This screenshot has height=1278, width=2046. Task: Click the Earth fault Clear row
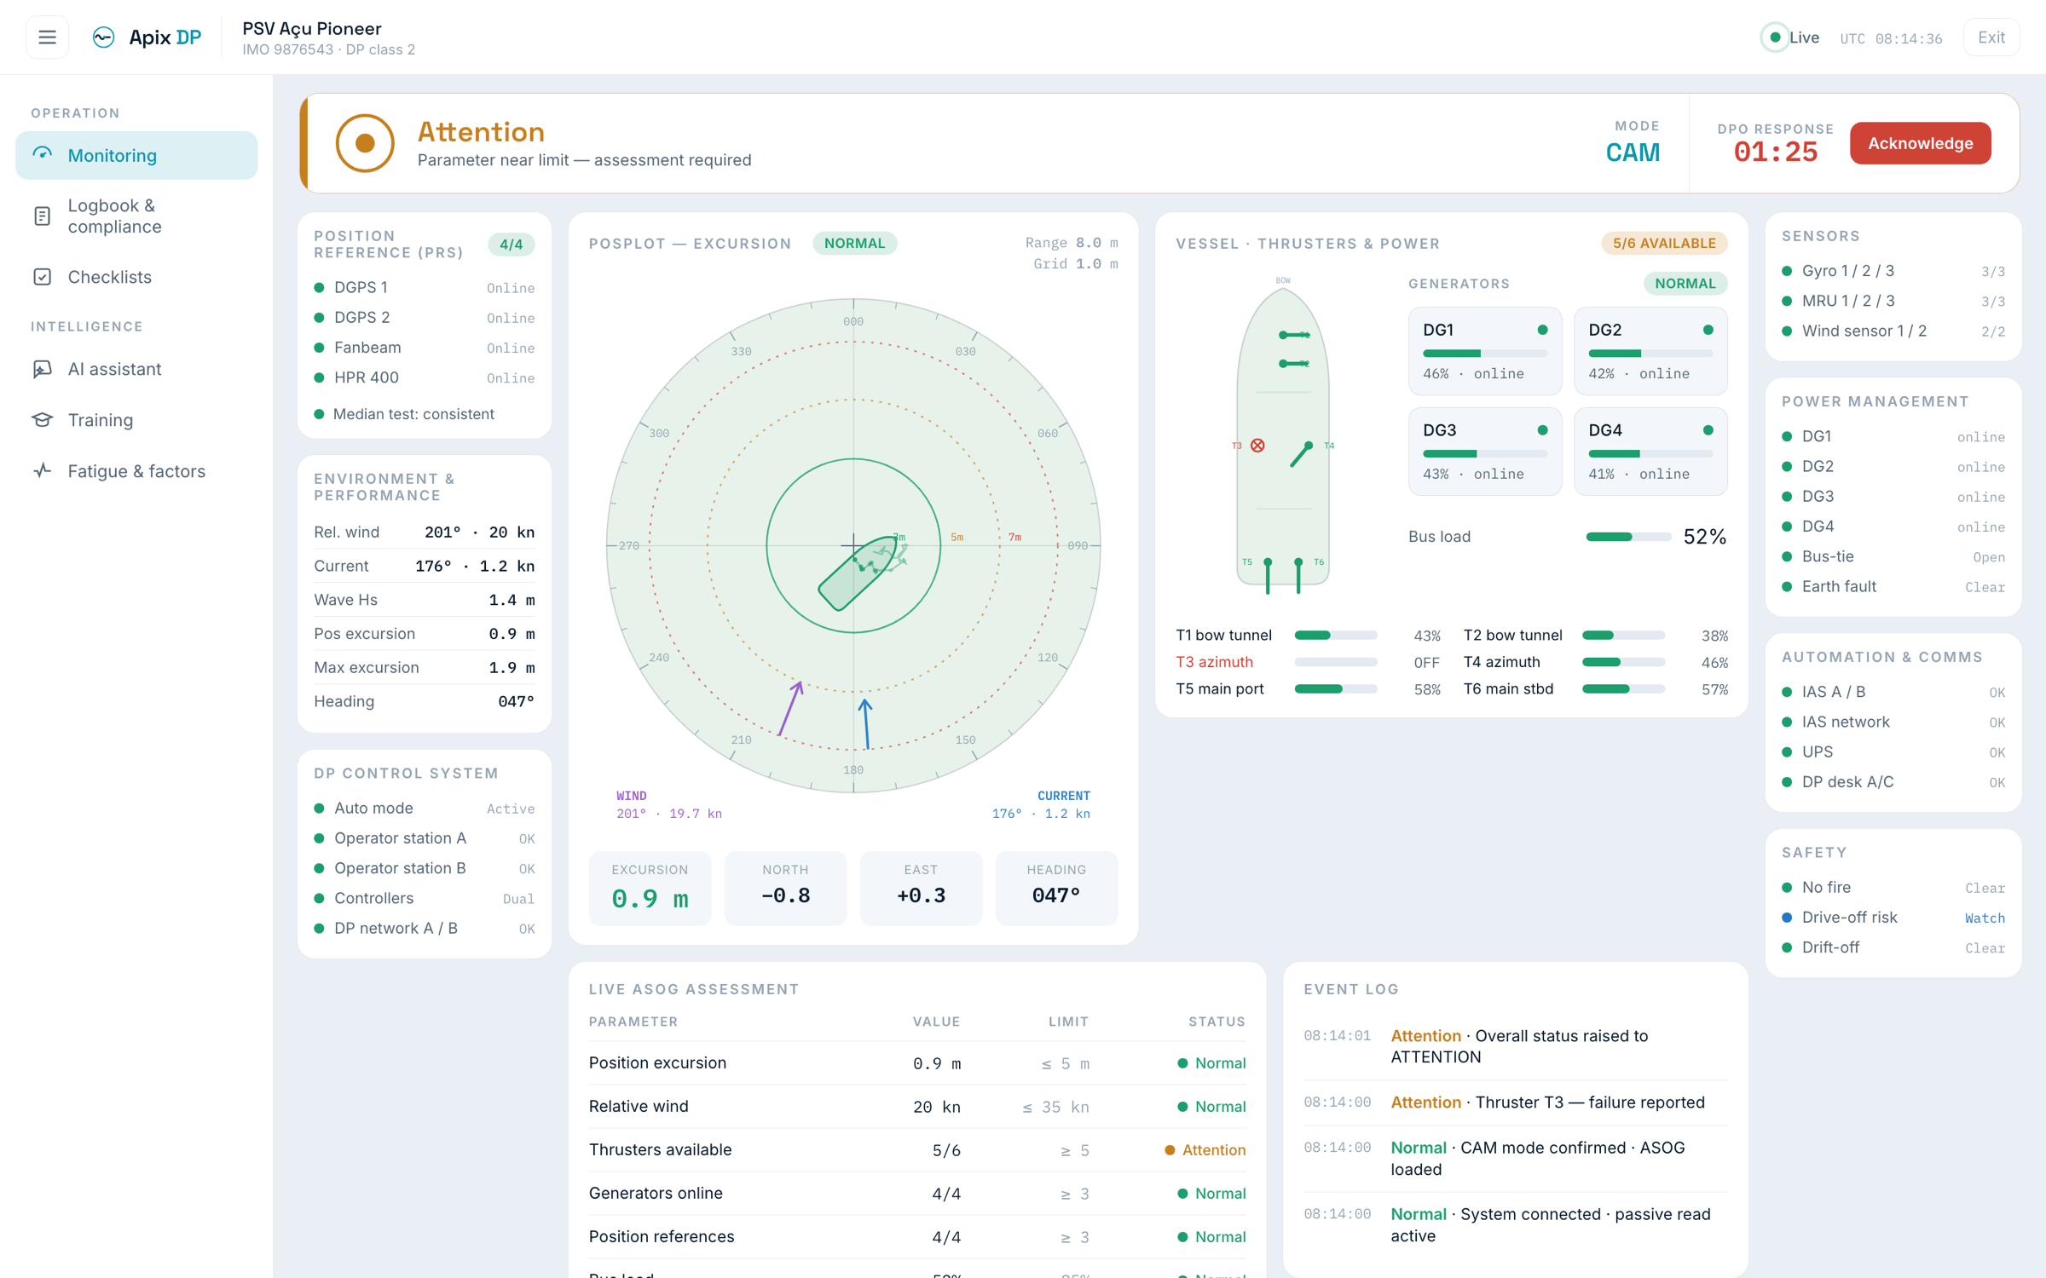tap(1893, 586)
